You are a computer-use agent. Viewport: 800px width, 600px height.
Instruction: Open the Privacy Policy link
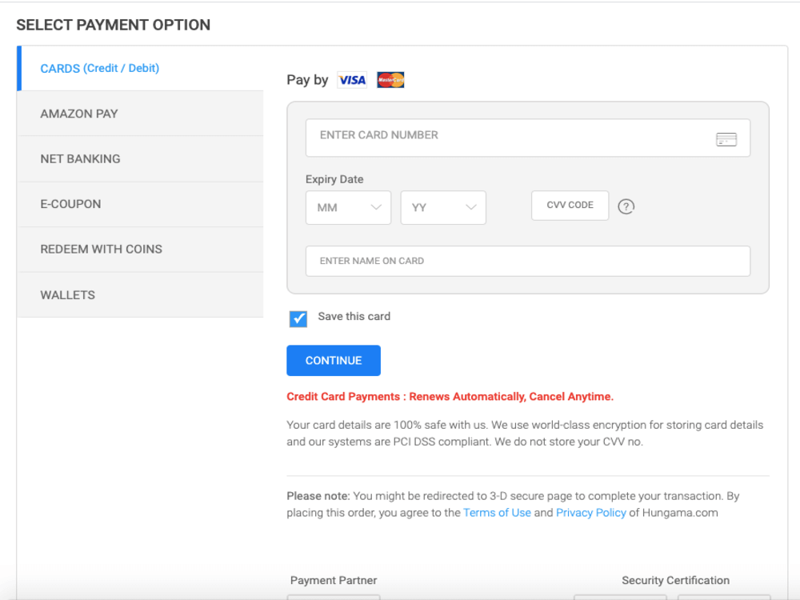(590, 513)
